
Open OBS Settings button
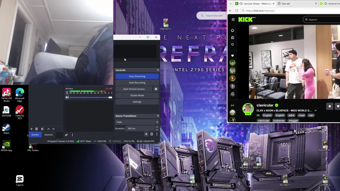pos(137,102)
